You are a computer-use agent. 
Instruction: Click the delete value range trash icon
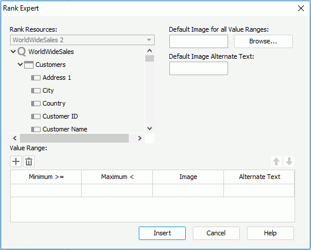click(x=29, y=161)
